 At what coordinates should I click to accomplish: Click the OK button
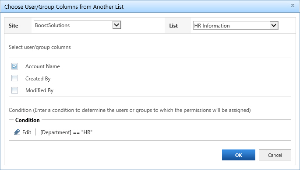239,155
